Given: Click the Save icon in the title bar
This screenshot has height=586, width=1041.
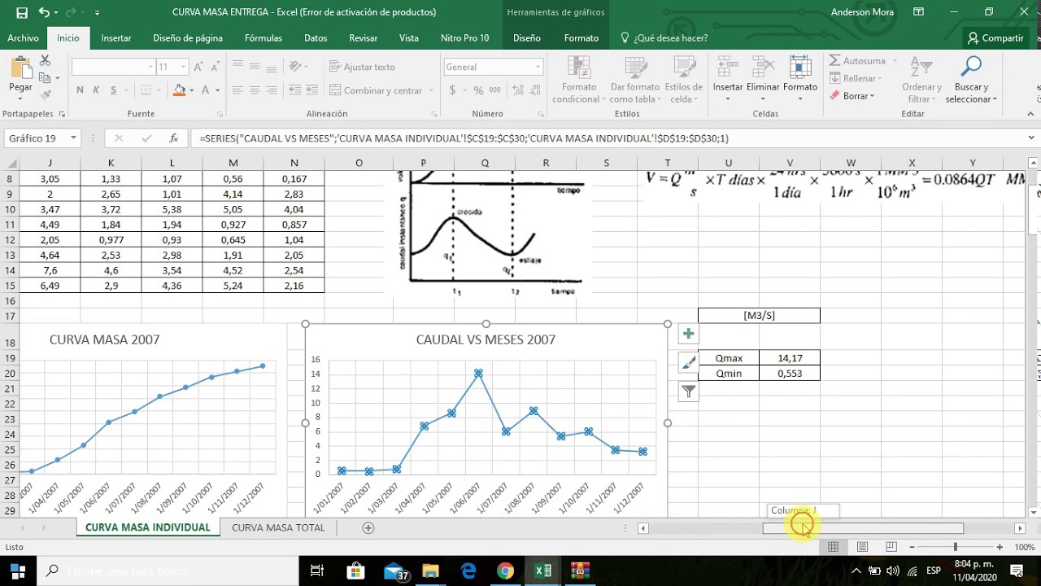Looking at the screenshot, I should [x=22, y=12].
